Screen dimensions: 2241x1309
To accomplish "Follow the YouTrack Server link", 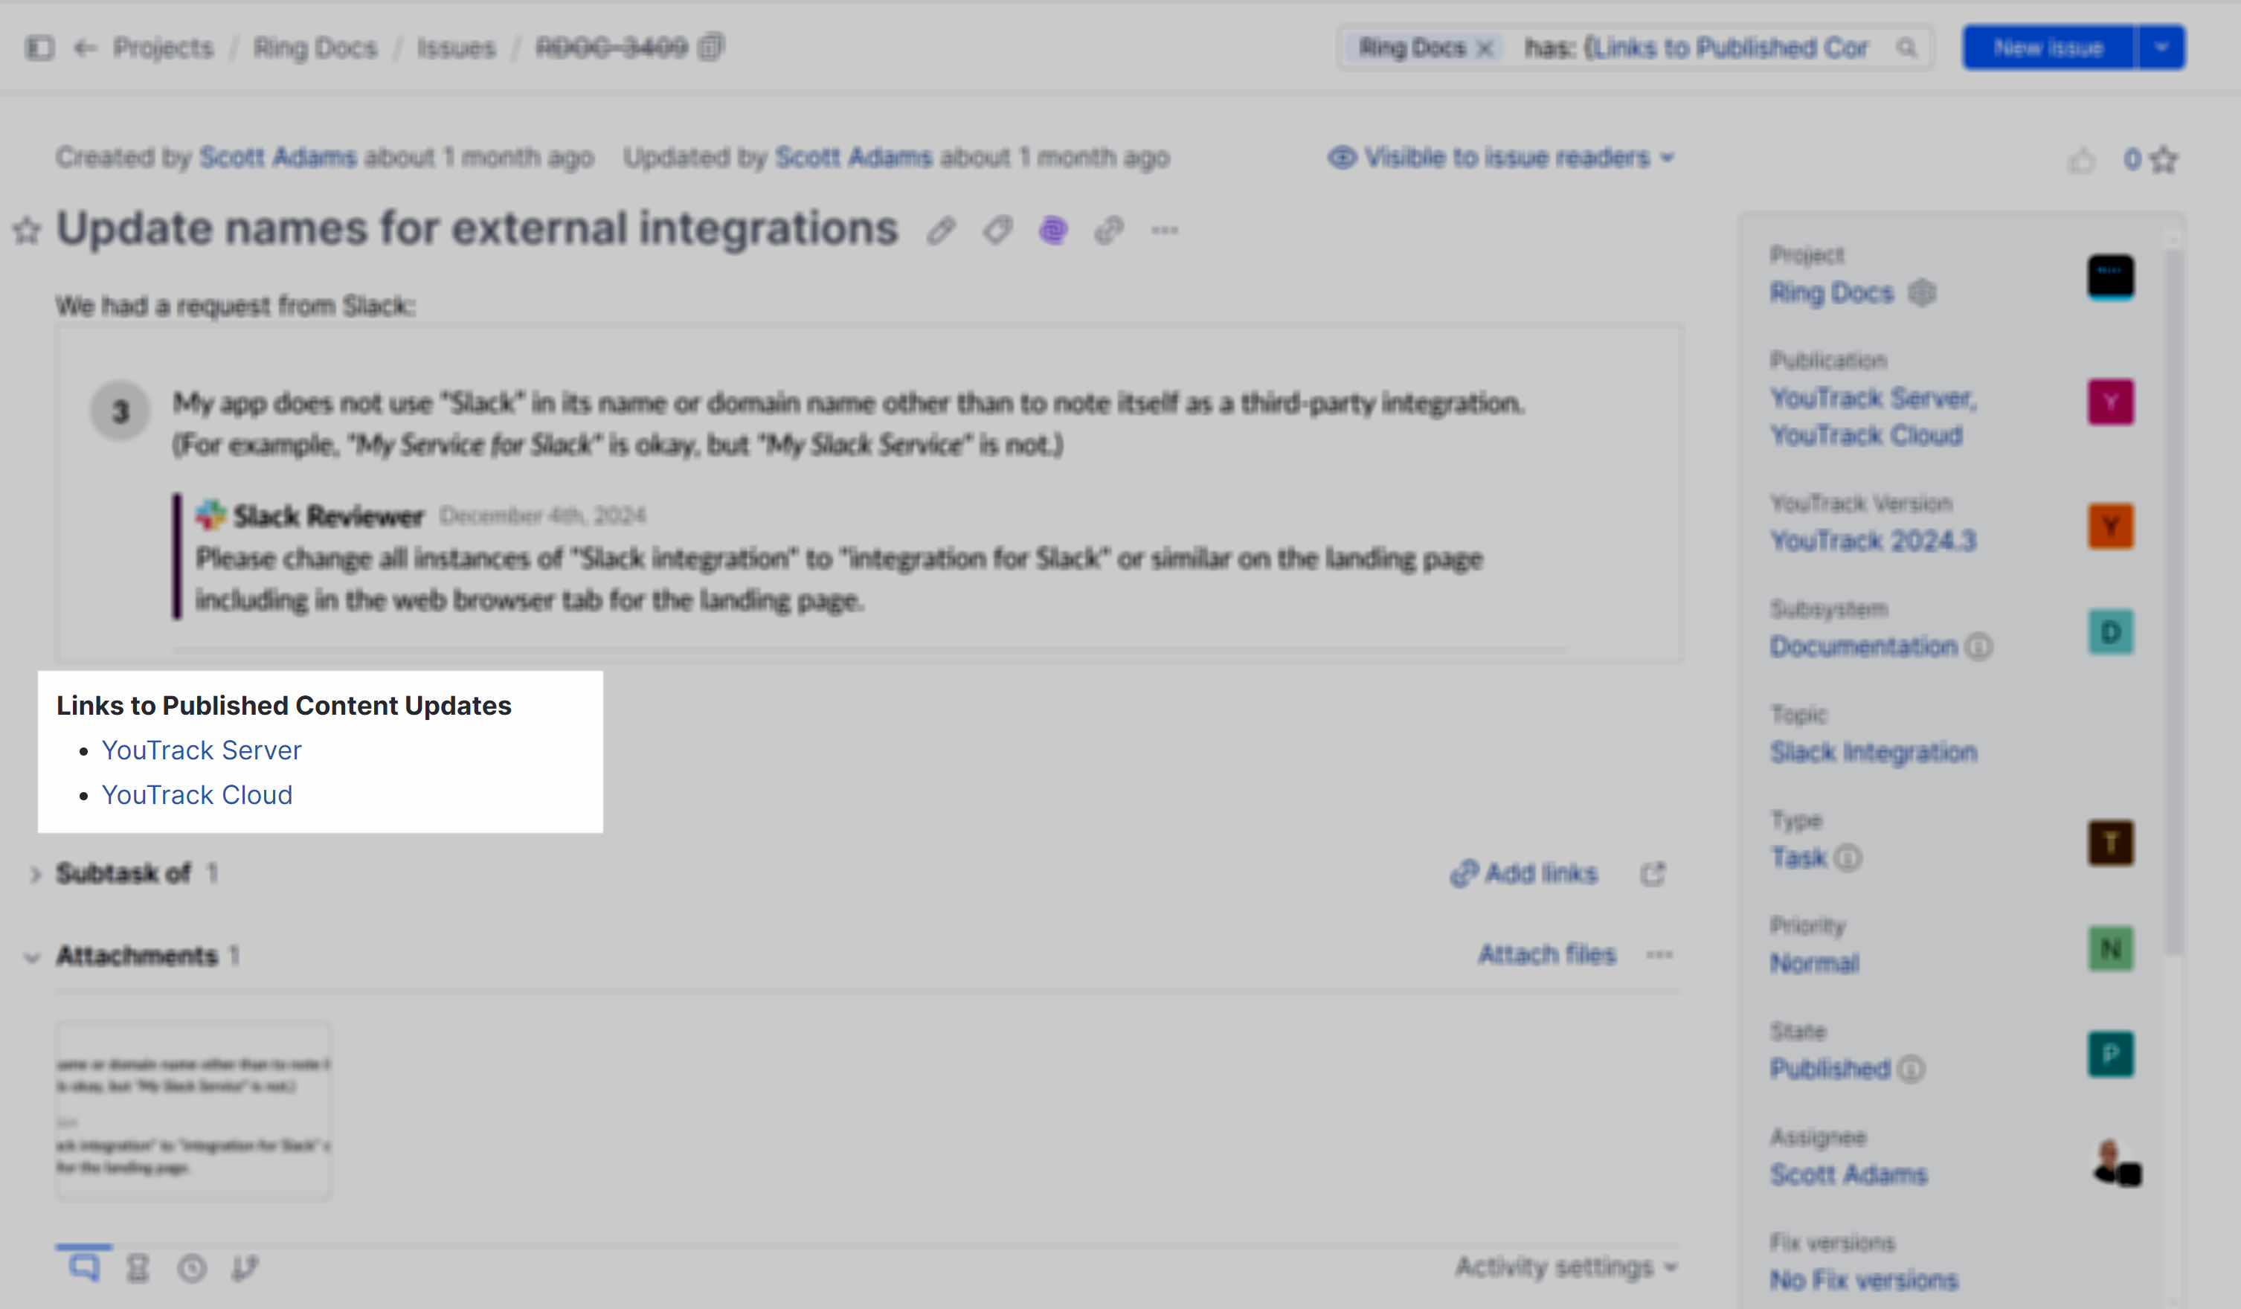I will click(203, 750).
